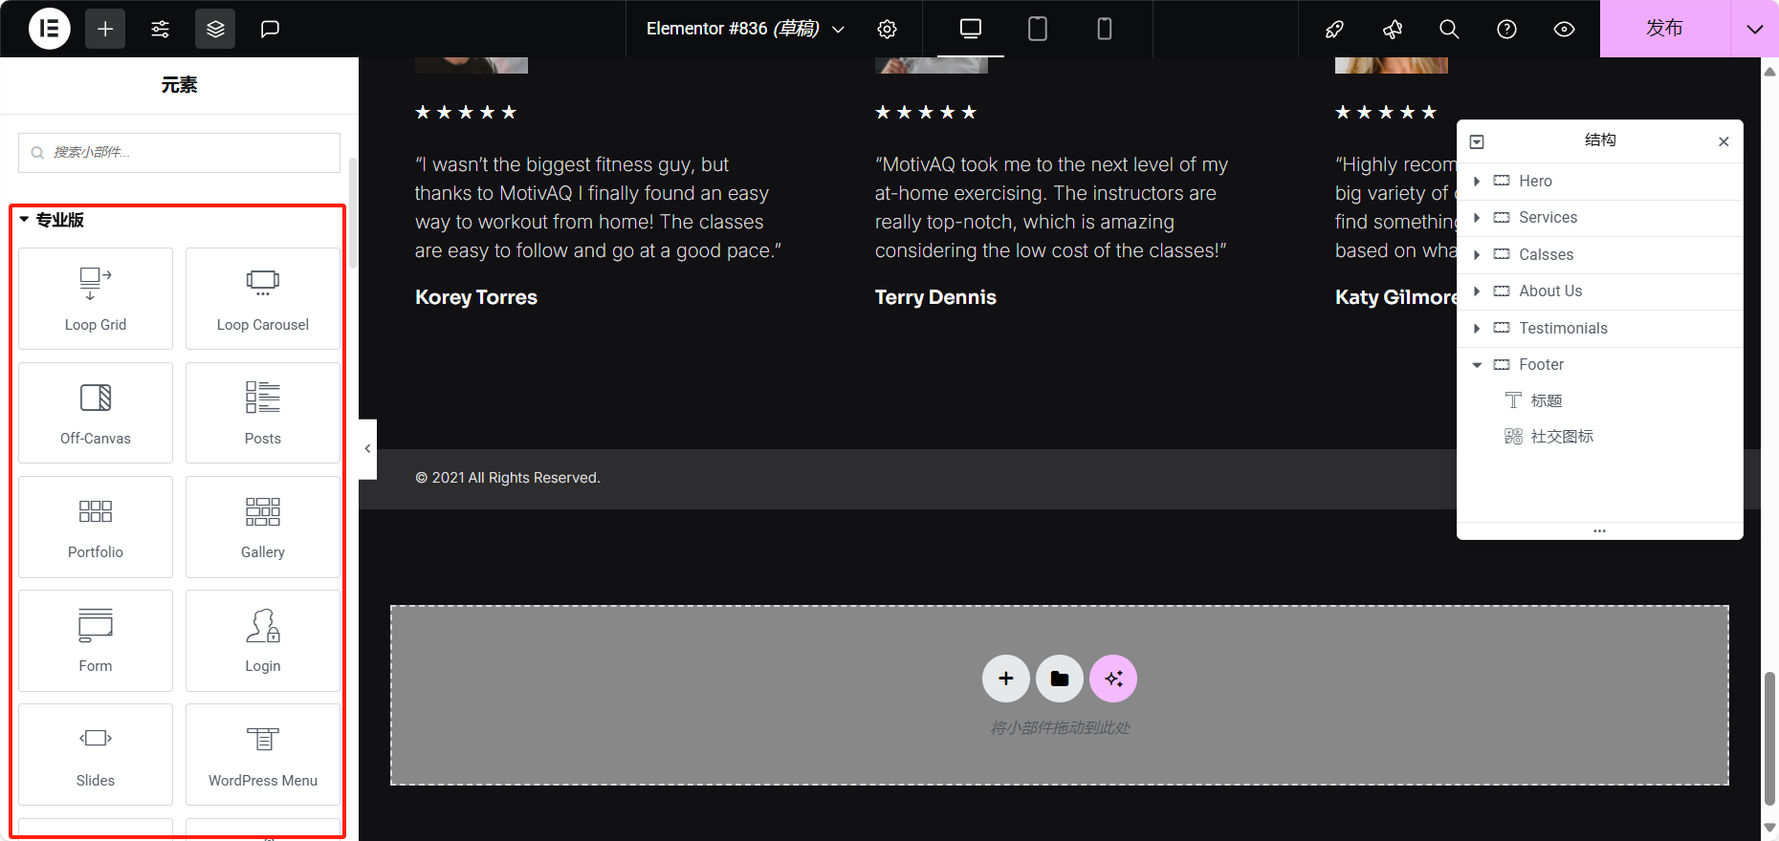The height and width of the screenshot is (841, 1779).
Task: Select the Form widget
Action: 96,640
